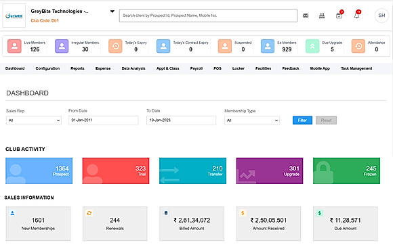Click the Live Members red person icon

14,46
